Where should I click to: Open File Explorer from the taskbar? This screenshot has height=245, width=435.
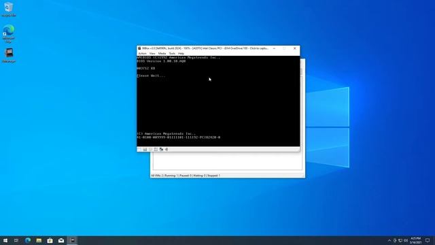coord(39,240)
